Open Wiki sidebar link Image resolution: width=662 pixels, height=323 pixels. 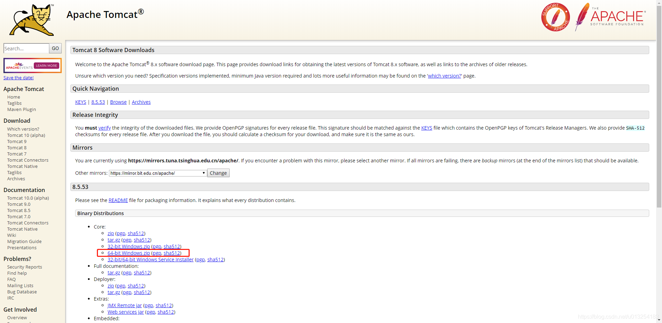[11, 235]
